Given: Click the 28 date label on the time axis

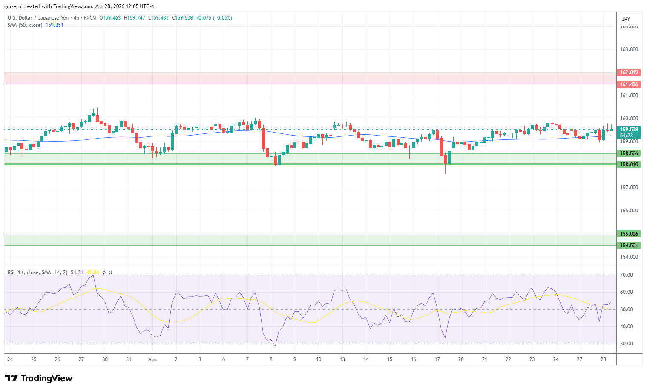Looking at the screenshot, I should tap(603, 359).
